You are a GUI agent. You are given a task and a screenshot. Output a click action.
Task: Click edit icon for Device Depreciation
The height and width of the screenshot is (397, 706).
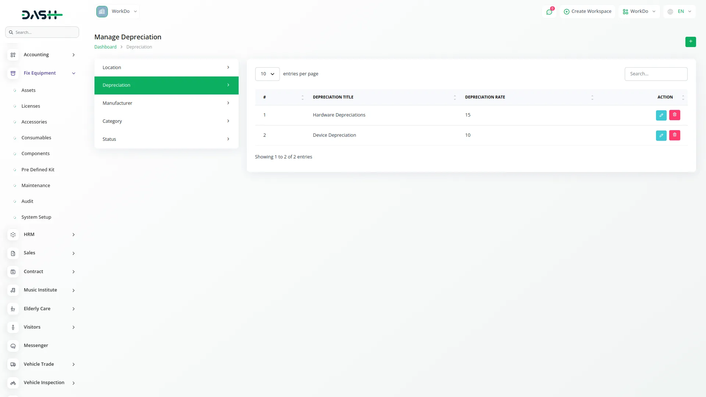[661, 135]
